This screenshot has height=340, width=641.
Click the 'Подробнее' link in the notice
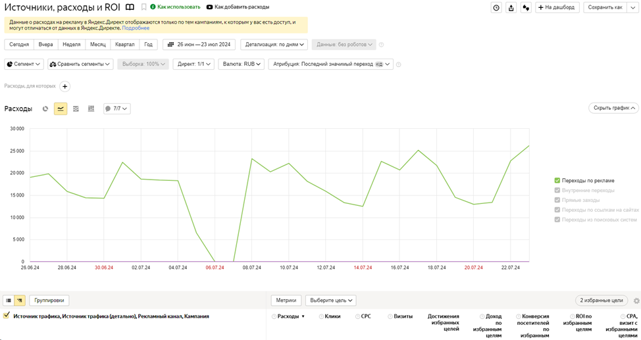[136, 28]
